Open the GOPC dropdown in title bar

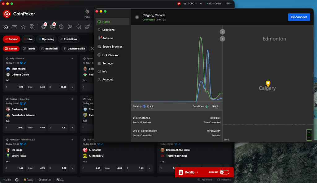pos(192,3)
